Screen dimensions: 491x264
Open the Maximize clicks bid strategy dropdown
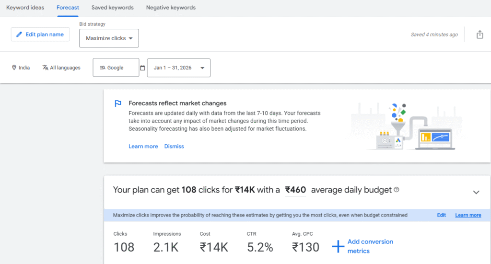tap(109, 38)
